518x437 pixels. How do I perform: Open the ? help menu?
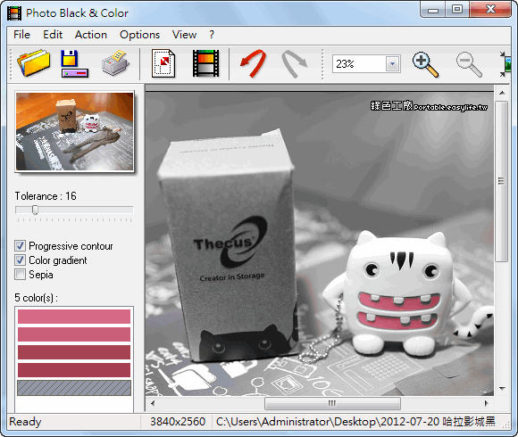click(212, 35)
